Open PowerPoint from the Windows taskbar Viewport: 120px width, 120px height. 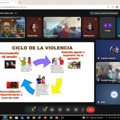(57, 118)
